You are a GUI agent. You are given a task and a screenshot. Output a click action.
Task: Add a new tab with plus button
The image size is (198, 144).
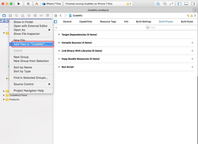pos(195,10)
